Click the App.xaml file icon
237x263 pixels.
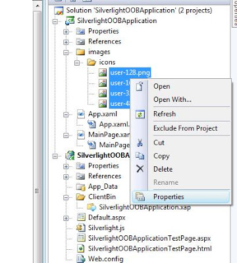[81, 114]
